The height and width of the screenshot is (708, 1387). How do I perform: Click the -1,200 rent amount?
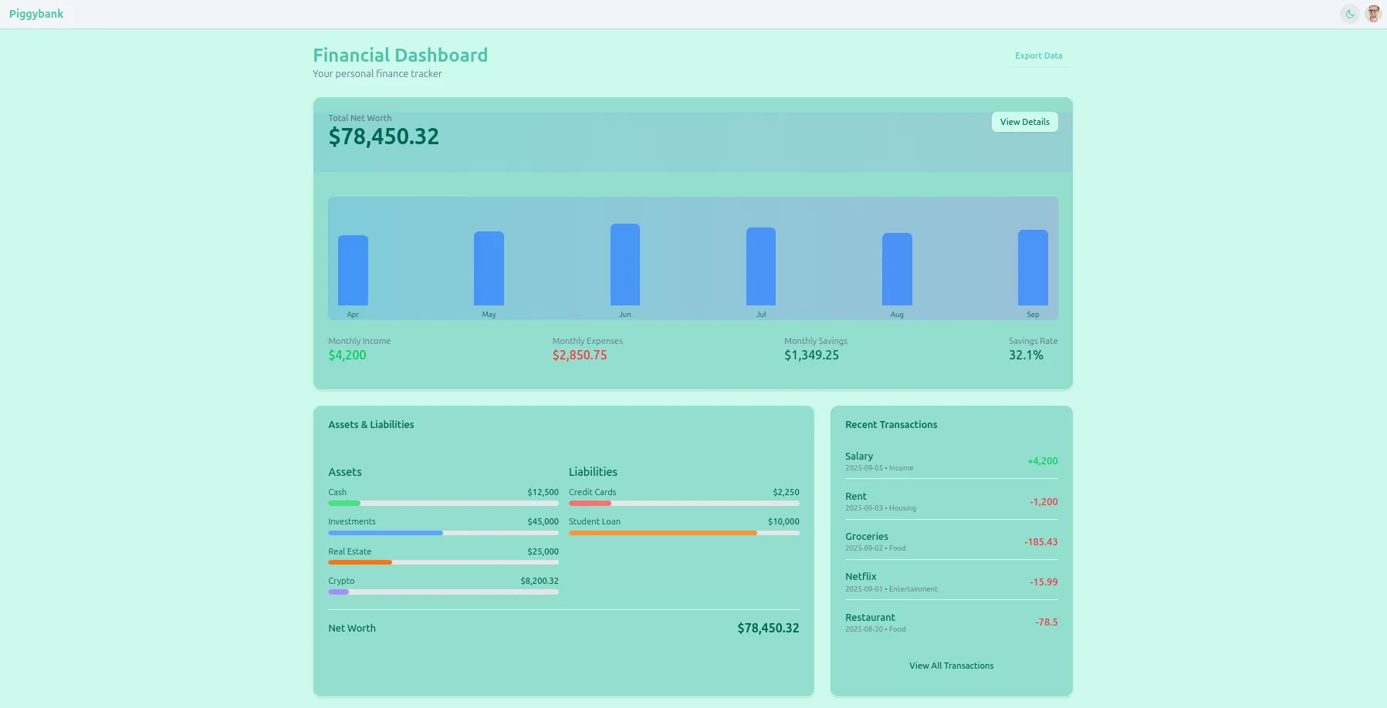1044,502
